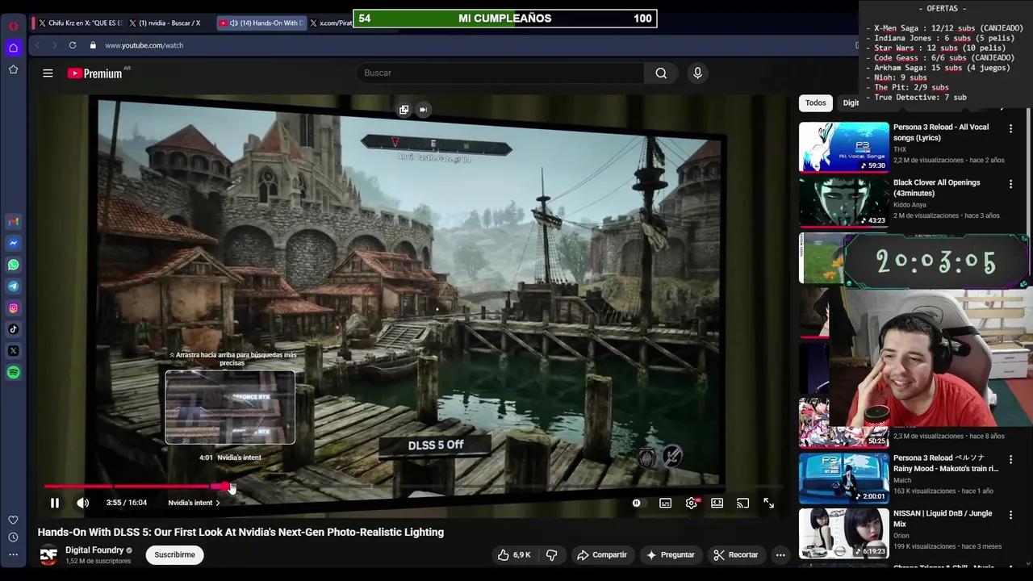Viewport: 1033px width, 581px height.
Task: Open the heart pinboards icon in sidebar
Action: (13, 520)
